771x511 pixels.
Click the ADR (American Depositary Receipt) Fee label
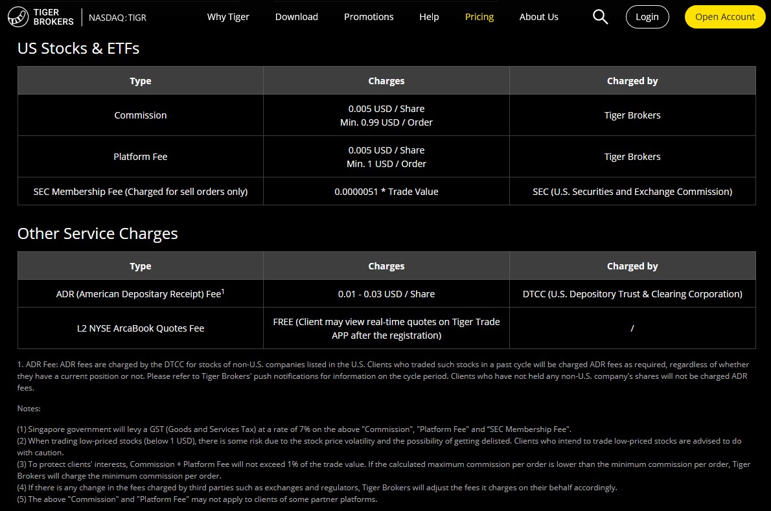pos(140,293)
